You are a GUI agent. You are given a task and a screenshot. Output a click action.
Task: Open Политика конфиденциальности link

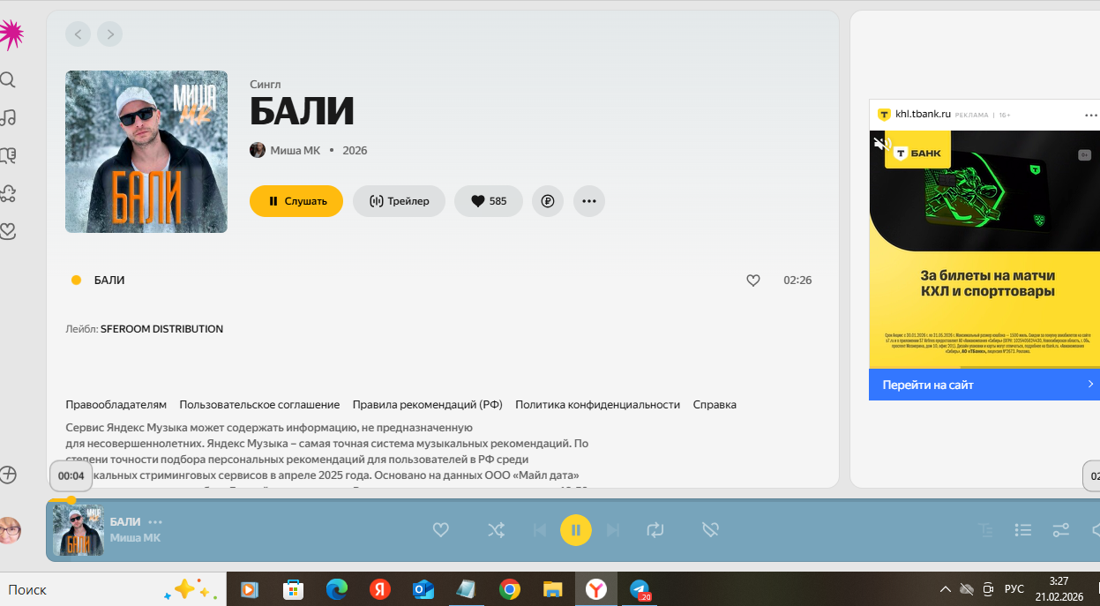pos(598,405)
